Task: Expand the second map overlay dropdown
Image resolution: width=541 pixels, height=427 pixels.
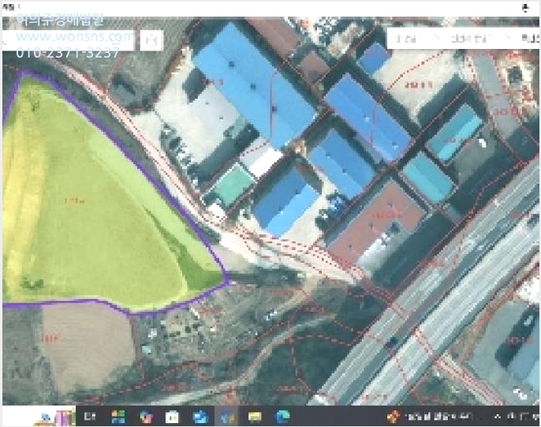Action: point(480,39)
